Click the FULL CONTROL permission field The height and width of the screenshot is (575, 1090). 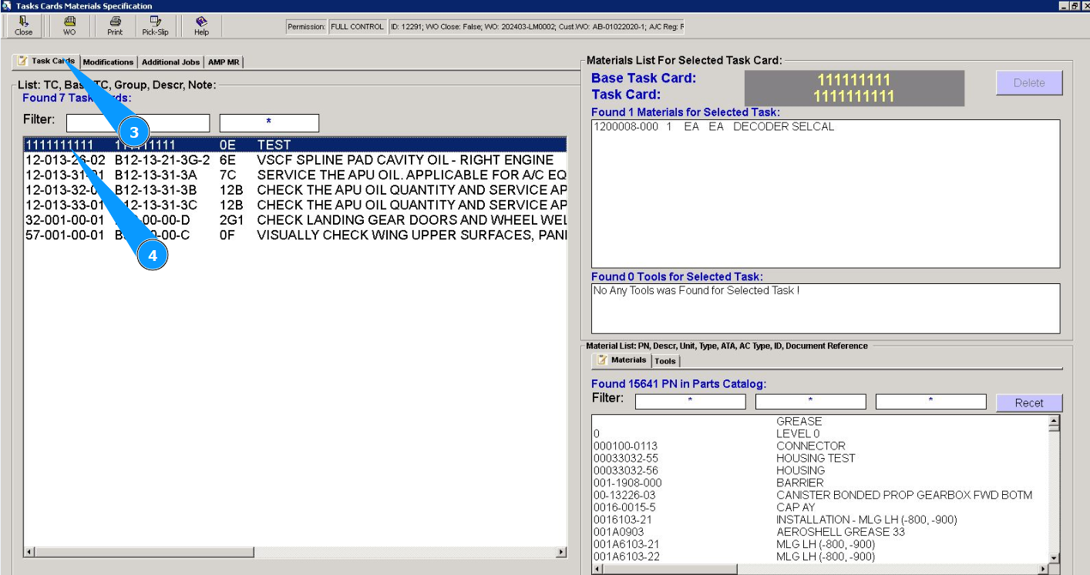pyautogui.click(x=357, y=27)
